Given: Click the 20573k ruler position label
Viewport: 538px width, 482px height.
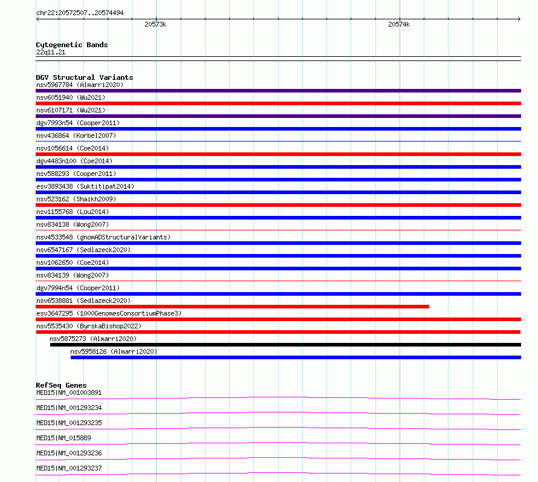Looking at the screenshot, I should [155, 24].
